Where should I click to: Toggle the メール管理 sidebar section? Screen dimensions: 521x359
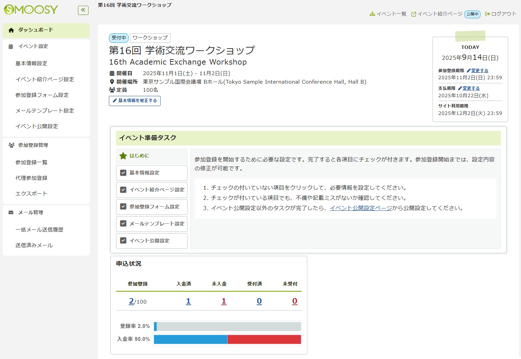(x=31, y=212)
